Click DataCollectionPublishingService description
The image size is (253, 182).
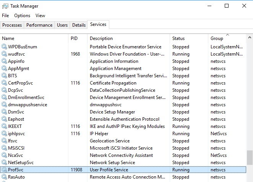122,90
